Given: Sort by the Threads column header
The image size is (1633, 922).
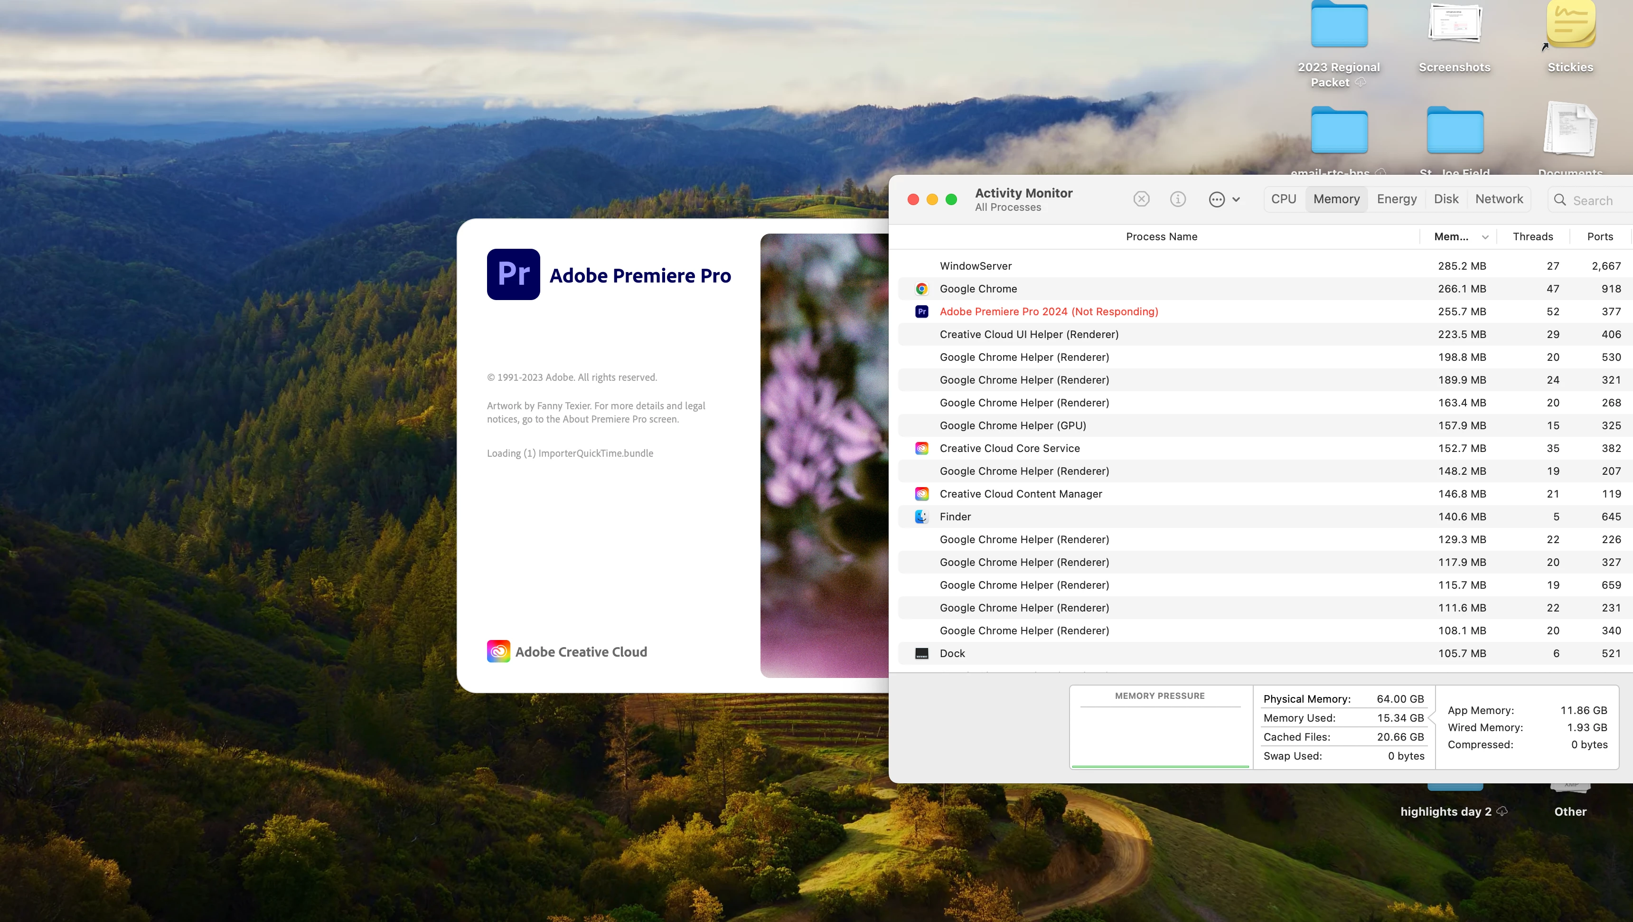Looking at the screenshot, I should tap(1532, 236).
